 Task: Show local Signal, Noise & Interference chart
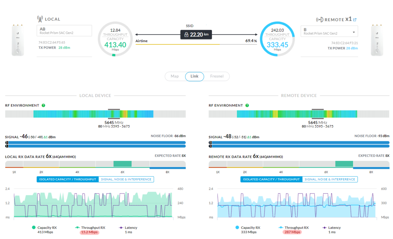pos(126,179)
